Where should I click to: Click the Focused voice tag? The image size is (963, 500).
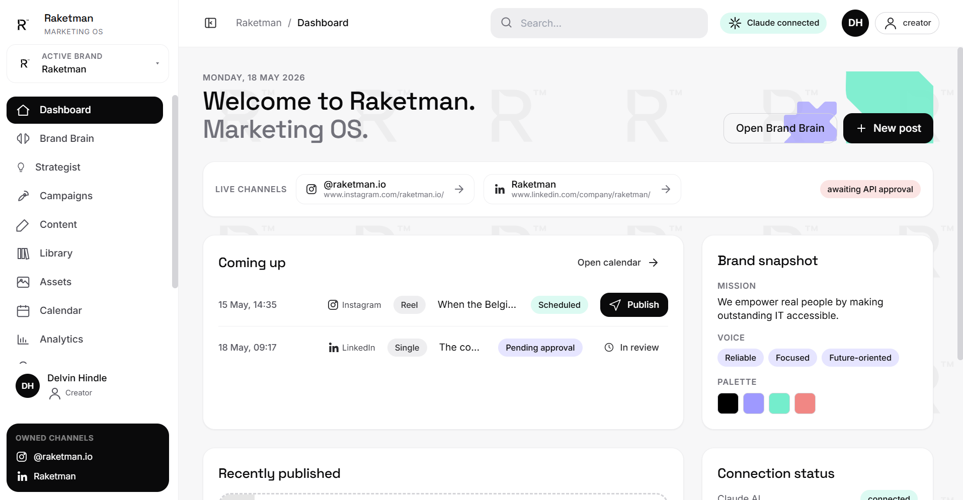tap(792, 358)
